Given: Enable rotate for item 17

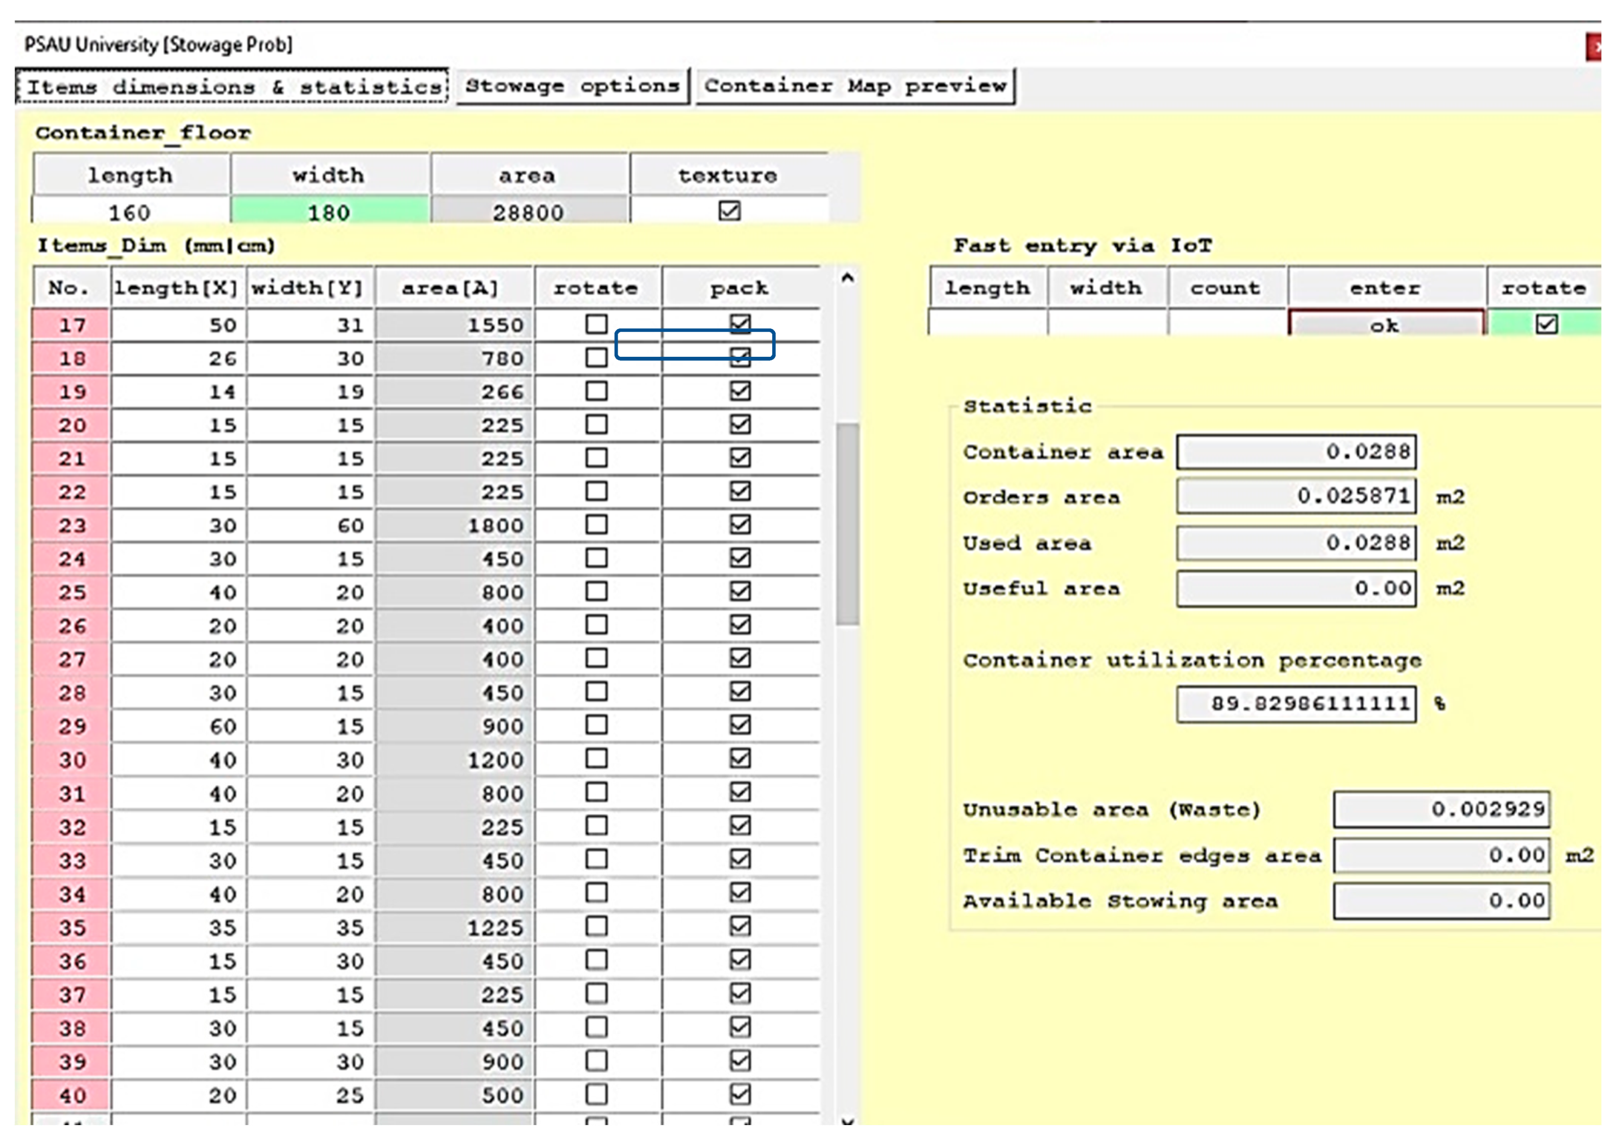Looking at the screenshot, I should coord(597,324).
